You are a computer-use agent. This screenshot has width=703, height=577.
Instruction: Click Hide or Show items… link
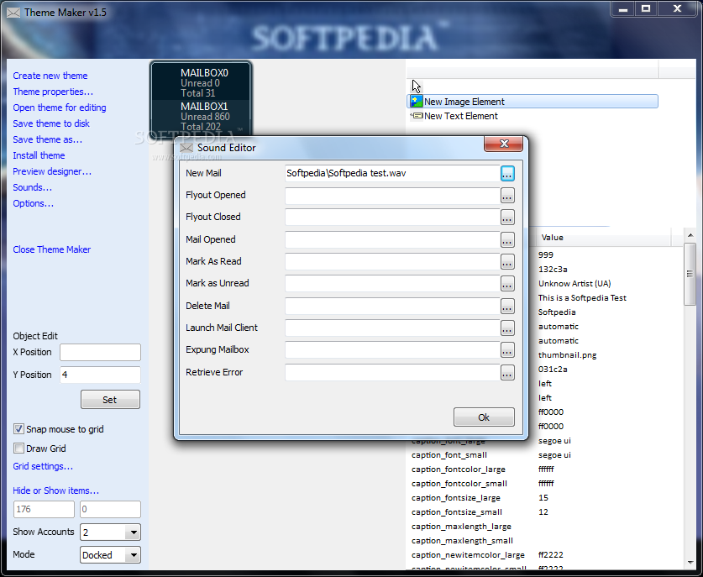56,490
